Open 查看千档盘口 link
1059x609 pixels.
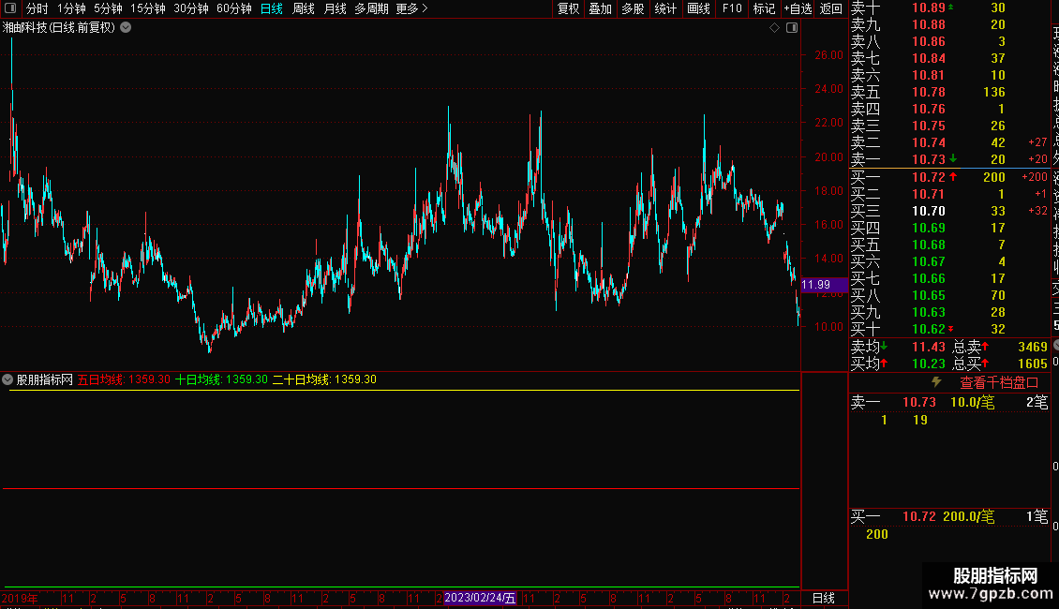point(999,383)
